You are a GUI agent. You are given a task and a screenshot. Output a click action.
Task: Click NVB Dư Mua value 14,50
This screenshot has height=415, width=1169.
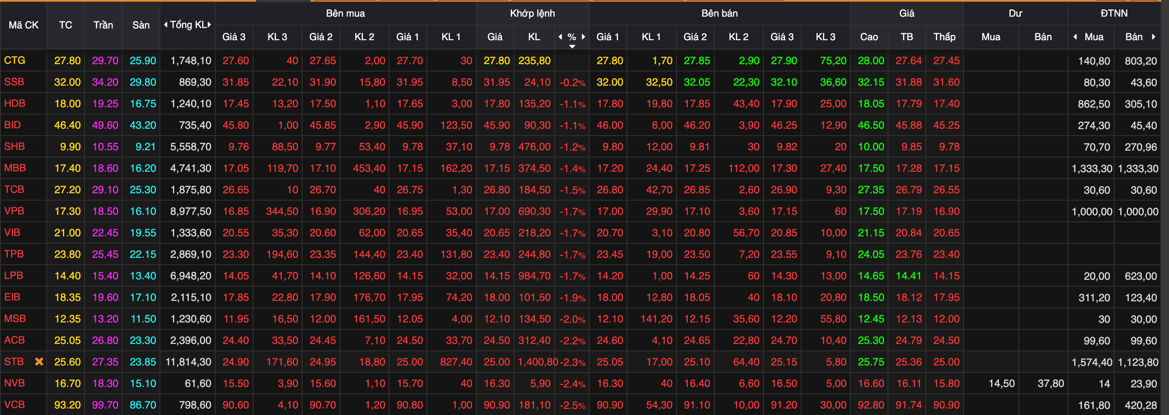[x=1002, y=384]
